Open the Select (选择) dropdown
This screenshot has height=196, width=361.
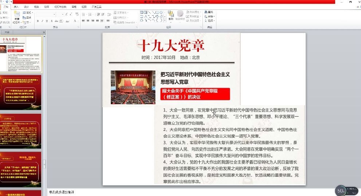click(211, 21)
